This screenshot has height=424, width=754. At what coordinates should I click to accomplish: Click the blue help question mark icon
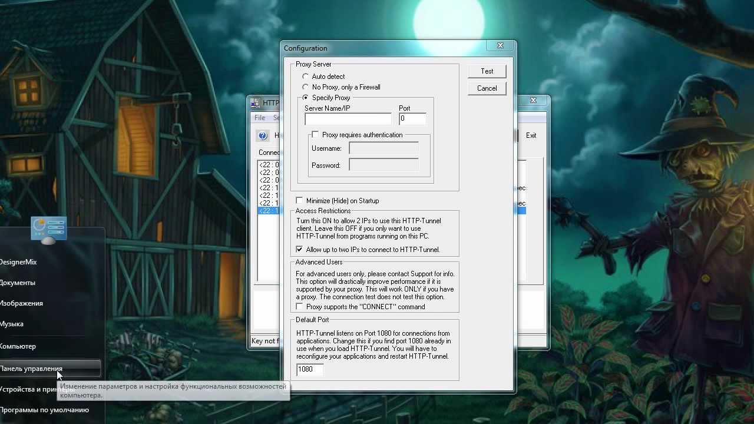[263, 135]
